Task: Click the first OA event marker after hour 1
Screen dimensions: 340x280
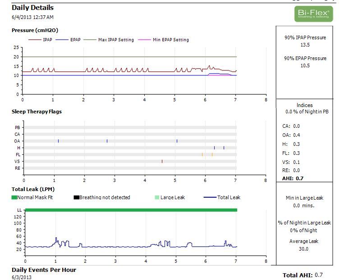Action: click(x=58, y=141)
